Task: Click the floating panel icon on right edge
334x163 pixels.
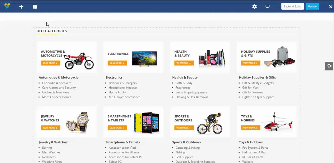Action: tap(329, 66)
